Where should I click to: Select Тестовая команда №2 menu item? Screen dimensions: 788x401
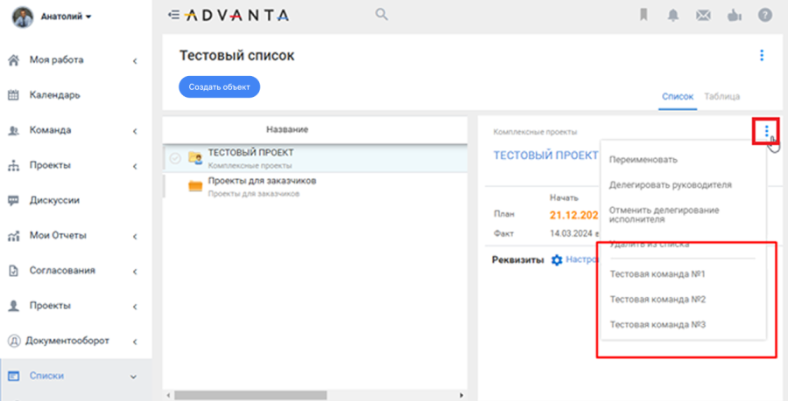658,300
